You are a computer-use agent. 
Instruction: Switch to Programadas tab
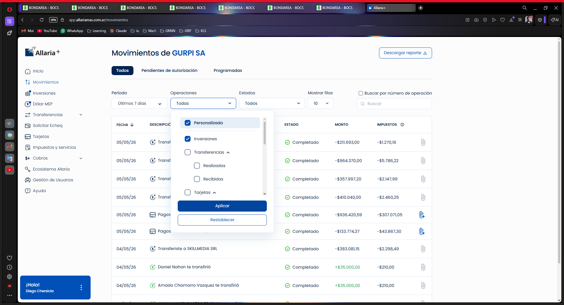tap(228, 70)
